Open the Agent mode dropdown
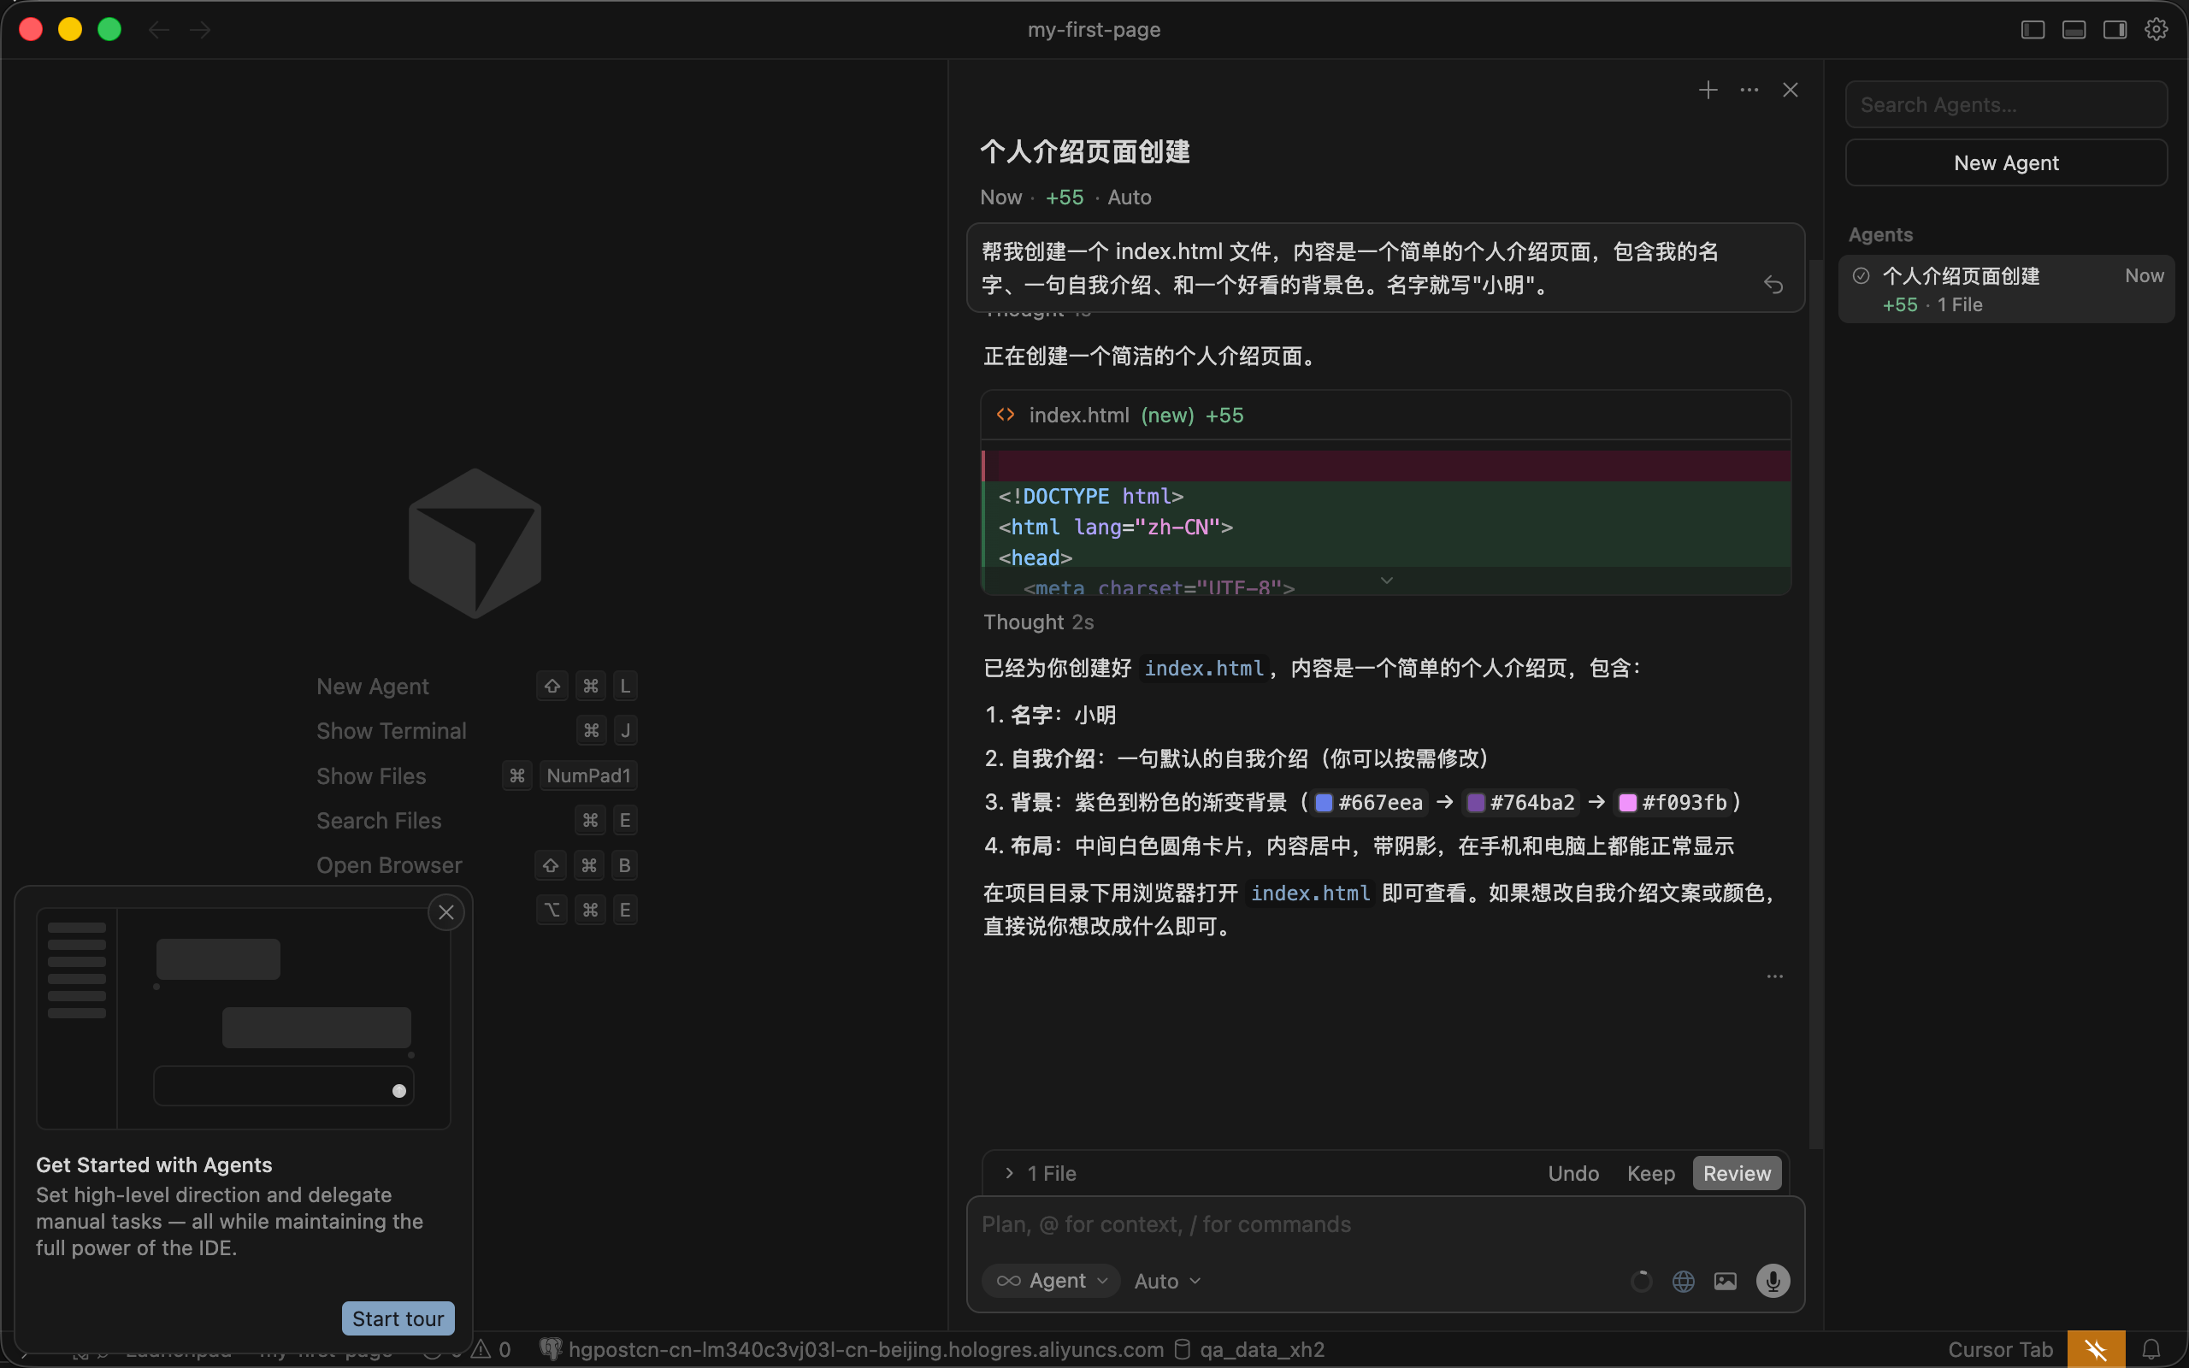 (1050, 1280)
